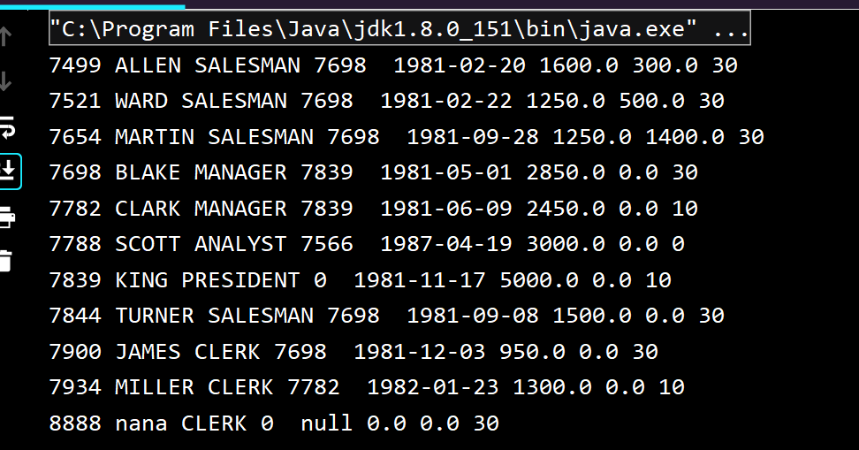The height and width of the screenshot is (450, 859).
Task: Click the Print console output icon
Action: click(6, 217)
